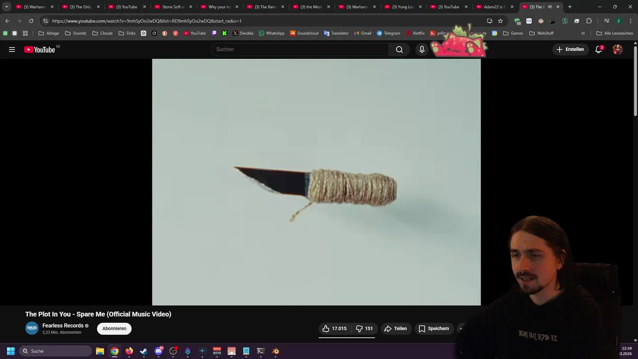This screenshot has height=359, width=638.
Task: Click the video player area
Action: tap(317, 182)
